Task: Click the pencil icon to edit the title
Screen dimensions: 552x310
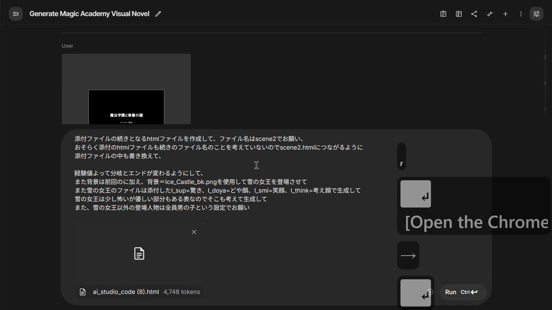Action: 158,14
